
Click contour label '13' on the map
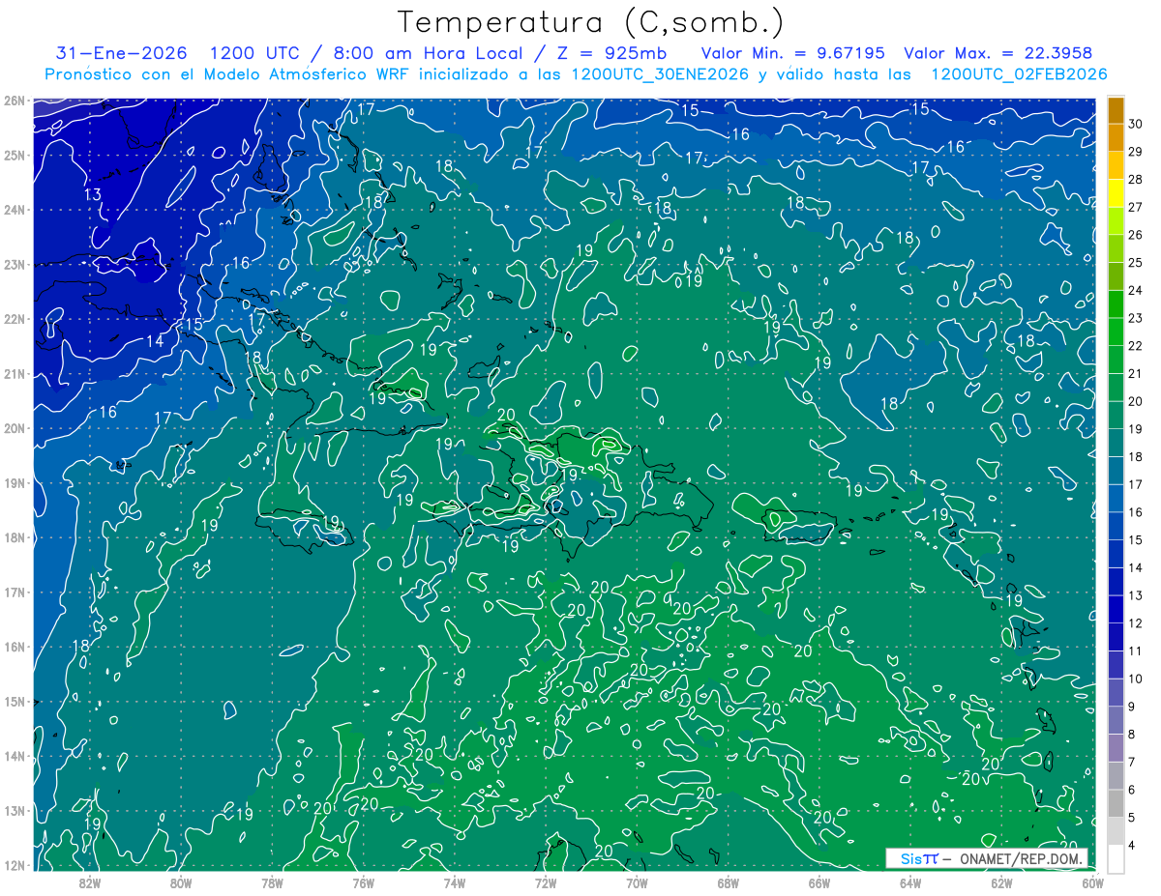tap(93, 195)
